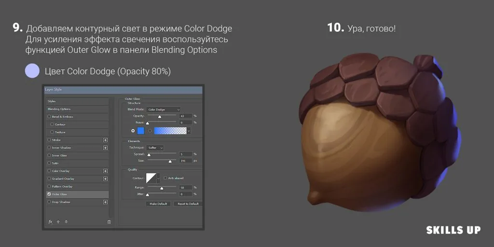This screenshot has height=247, width=494.
Task: Check the Gradient Overlay effect box
Action: click(x=49, y=178)
